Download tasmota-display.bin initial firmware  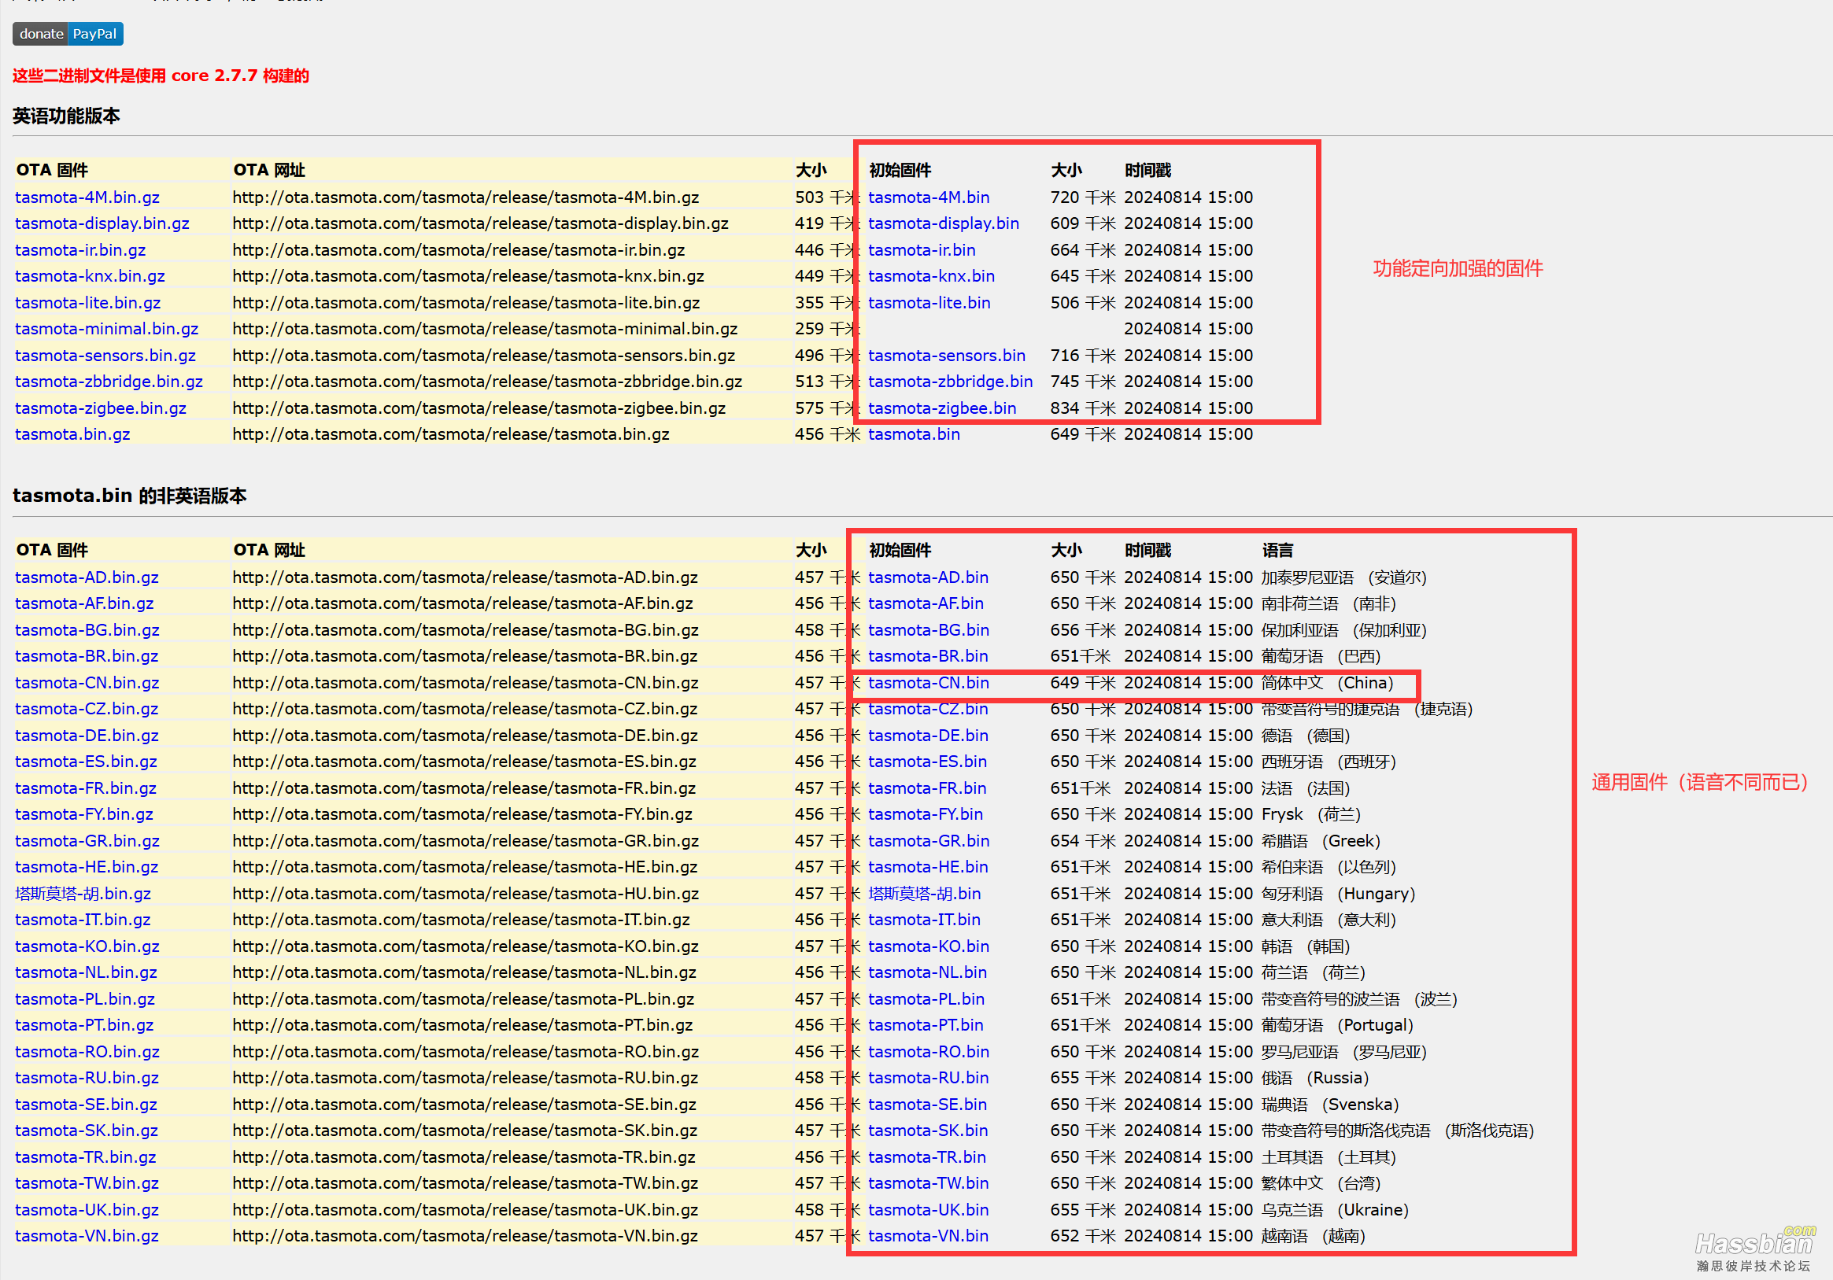coord(944,223)
